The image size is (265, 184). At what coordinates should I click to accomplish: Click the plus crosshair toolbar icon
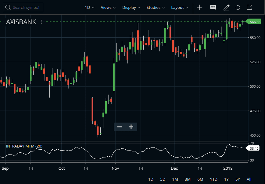tap(200, 7)
